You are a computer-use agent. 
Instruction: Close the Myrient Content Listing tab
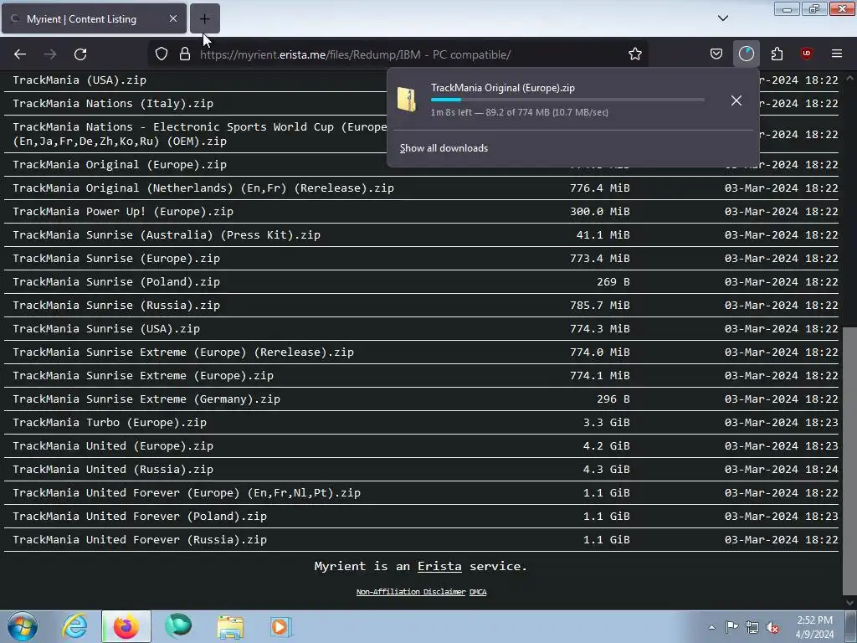tap(172, 18)
